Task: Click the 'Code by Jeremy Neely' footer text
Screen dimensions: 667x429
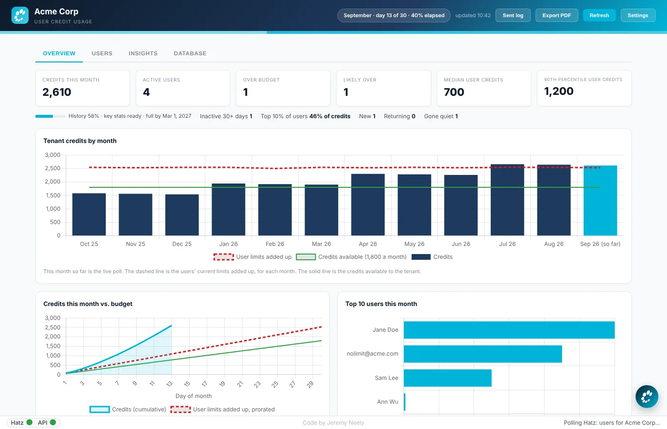Action: point(333,423)
